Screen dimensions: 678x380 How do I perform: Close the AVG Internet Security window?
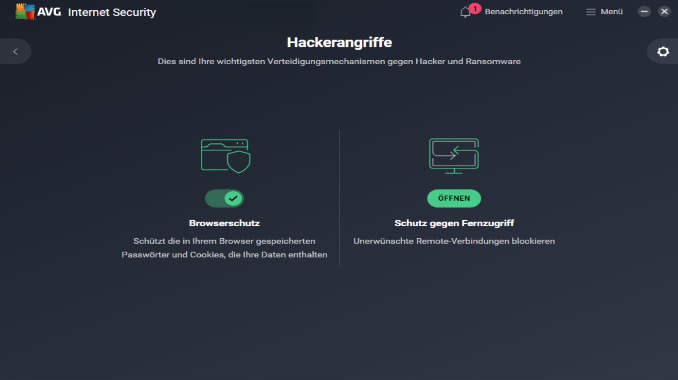(x=664, y=12)
